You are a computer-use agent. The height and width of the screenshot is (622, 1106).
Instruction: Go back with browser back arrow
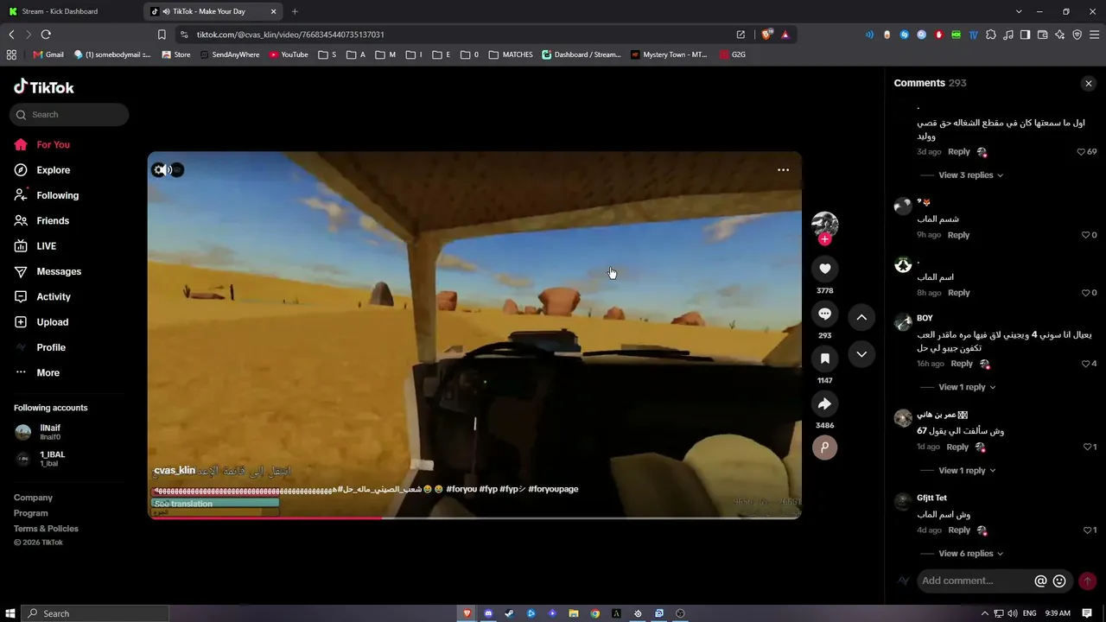[11, 35]
